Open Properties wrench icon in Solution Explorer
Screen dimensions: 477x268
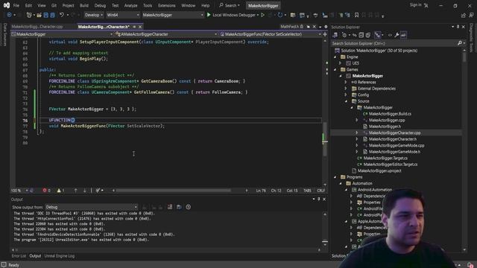397,35
